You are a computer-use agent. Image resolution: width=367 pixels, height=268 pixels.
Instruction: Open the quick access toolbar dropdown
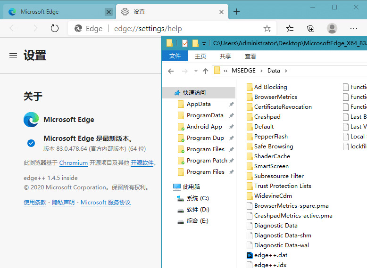point(204,44)
